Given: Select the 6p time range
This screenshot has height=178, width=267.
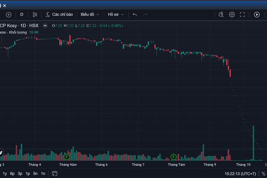Looking at the screenshot, I should [x=12, y=174].
